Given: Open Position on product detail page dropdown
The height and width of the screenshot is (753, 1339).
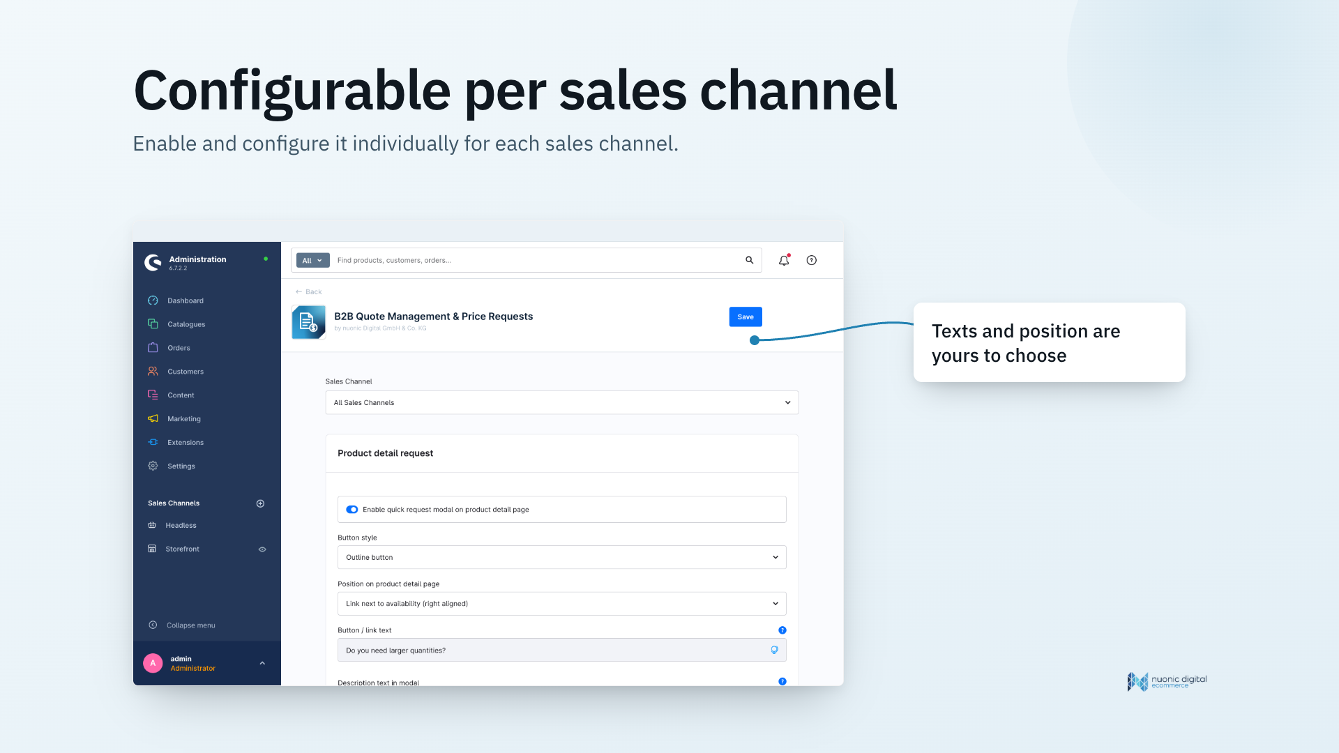Looking at the screenshot, I should [x=562, y=604].
